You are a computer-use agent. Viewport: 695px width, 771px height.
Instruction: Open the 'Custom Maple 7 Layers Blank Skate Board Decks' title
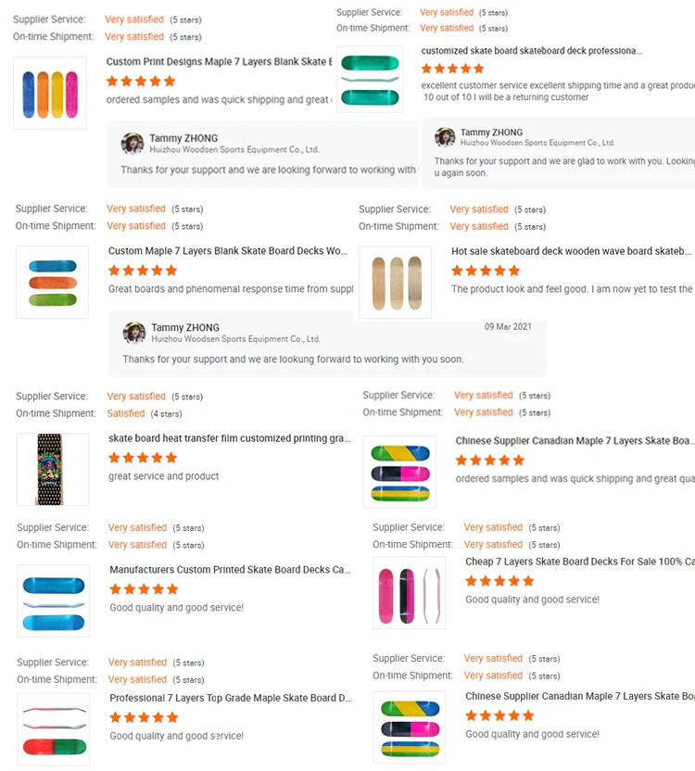tap(228, 251)
